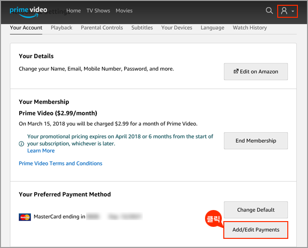Open Prime Video Terms and Conditions link
308x248 pixels.
61,163
